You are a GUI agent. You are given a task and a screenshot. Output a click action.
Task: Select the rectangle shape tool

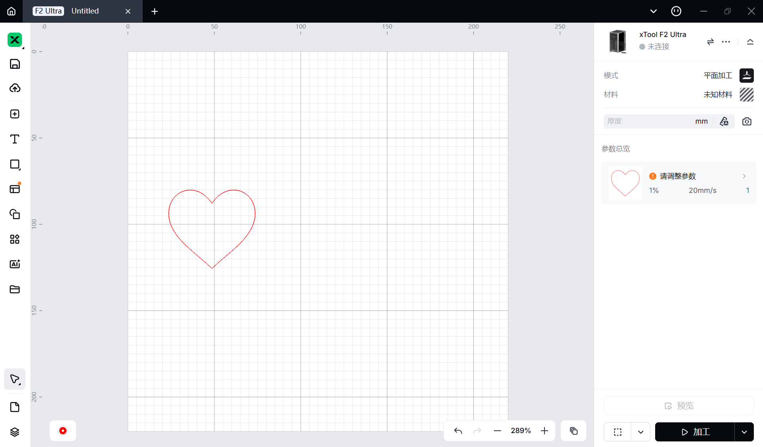15,164
